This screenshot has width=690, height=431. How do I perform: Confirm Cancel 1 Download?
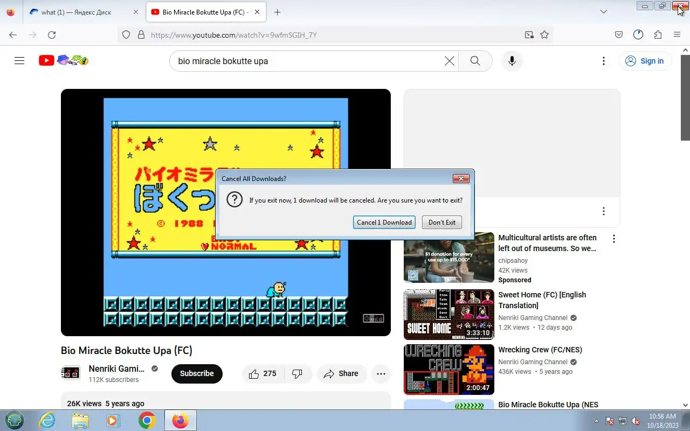(x=384, y=222)
